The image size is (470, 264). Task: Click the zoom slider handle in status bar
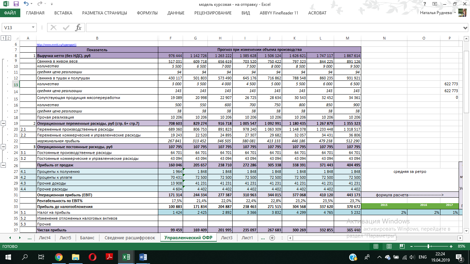428,246
